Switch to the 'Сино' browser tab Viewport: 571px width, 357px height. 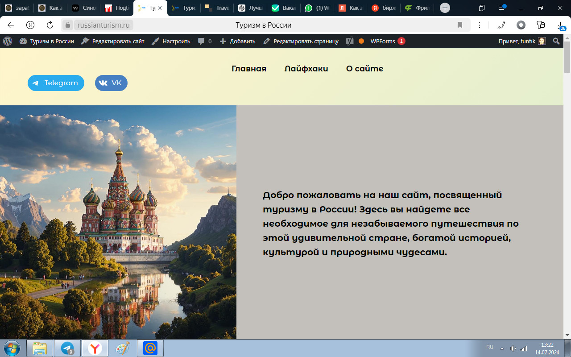pos(84,8)
